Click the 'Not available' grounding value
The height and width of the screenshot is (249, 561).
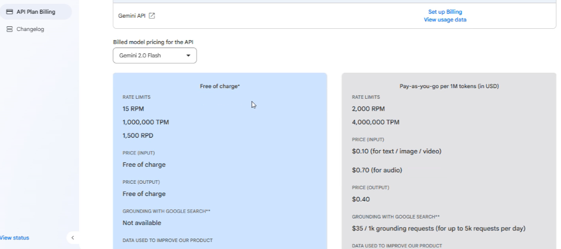141,223
